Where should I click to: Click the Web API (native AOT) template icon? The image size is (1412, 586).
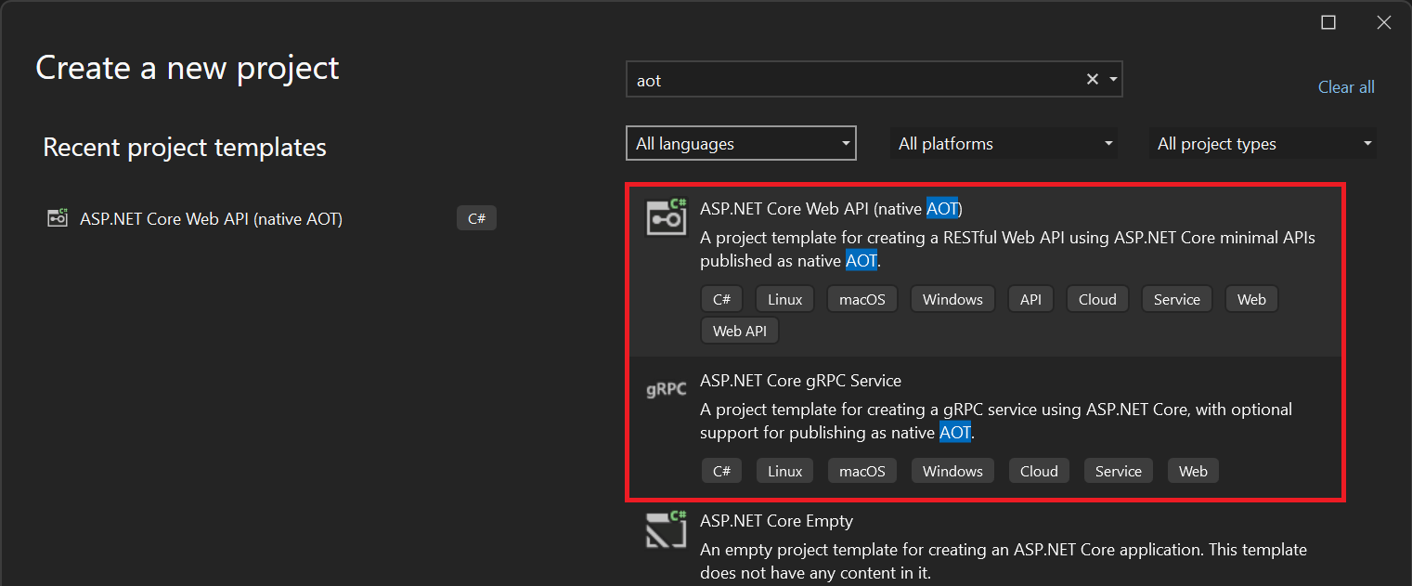666,217
